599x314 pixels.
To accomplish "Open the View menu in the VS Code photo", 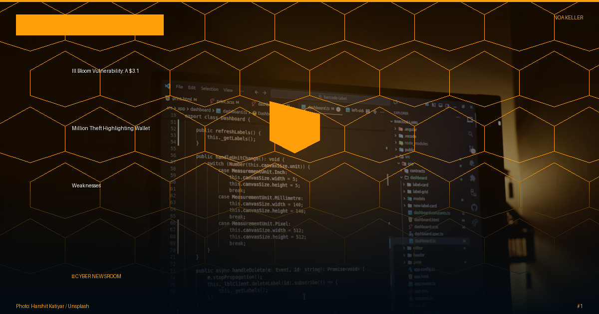I will coord(228,90).
